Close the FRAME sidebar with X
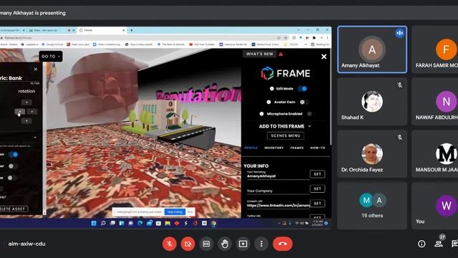 (x=324, y=57)
